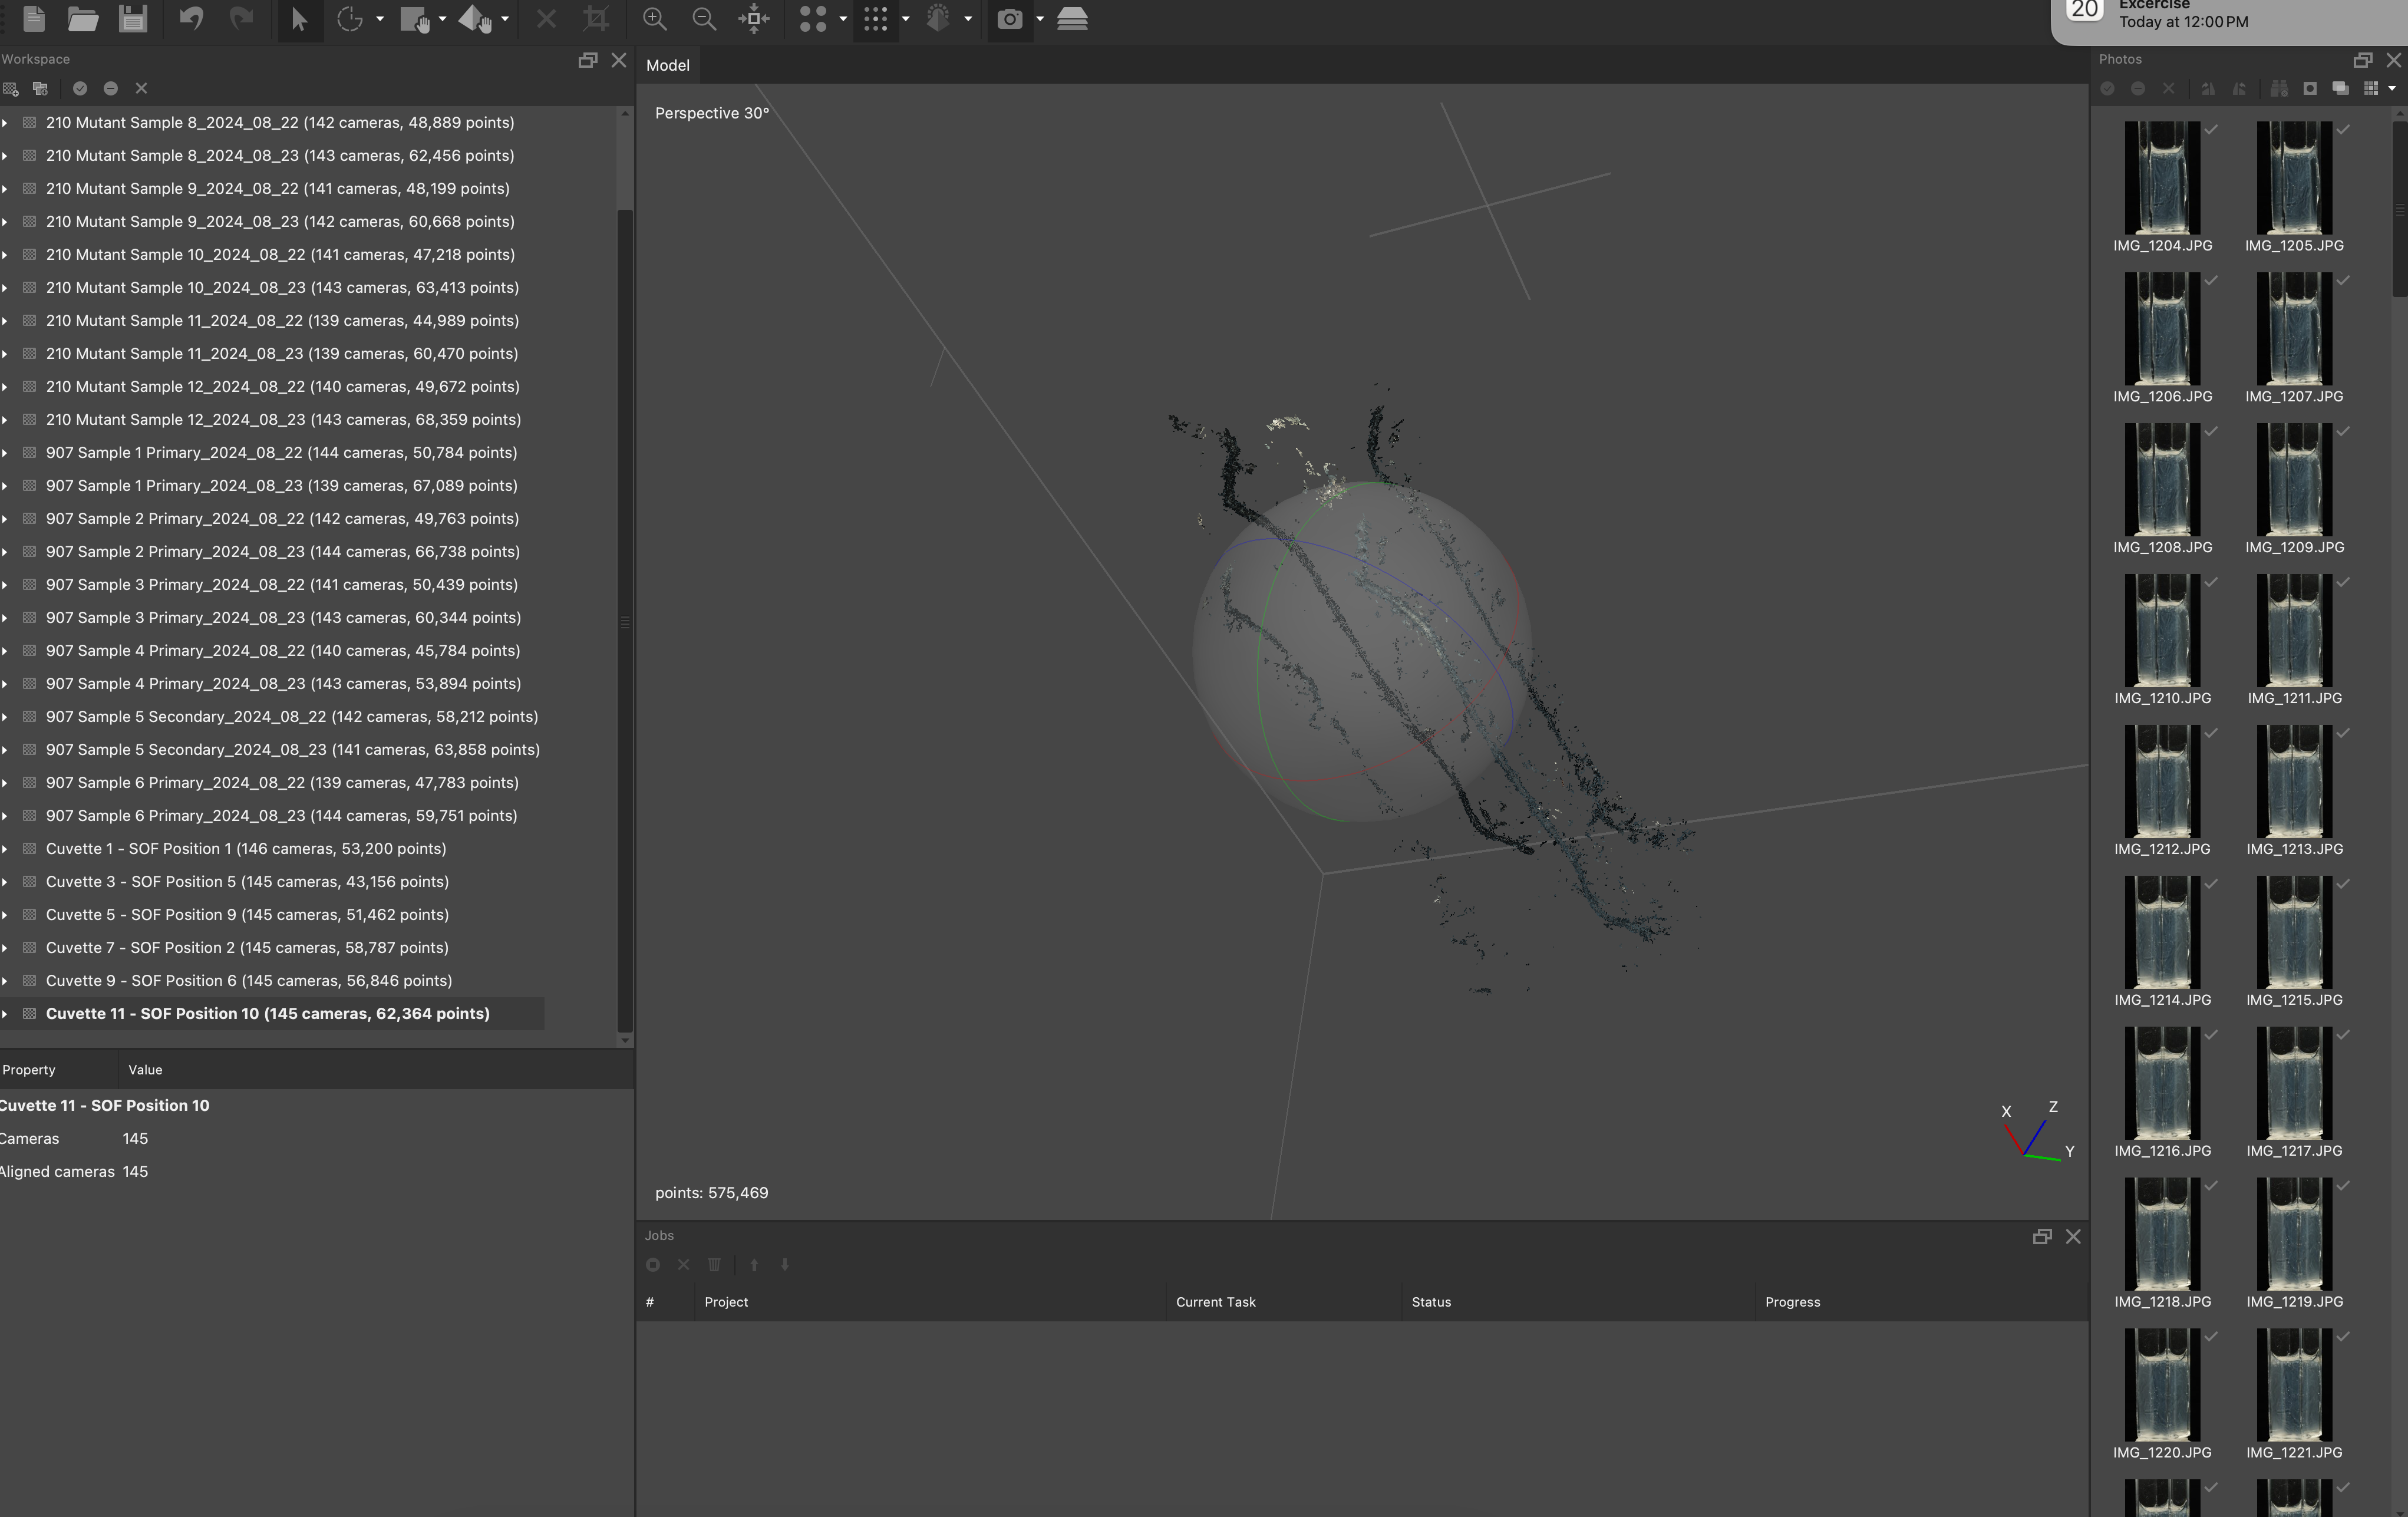This screenshot has width=2408, height=1517.
Task: Open the selection tool dropdown arrow
Action: [380, 19]
